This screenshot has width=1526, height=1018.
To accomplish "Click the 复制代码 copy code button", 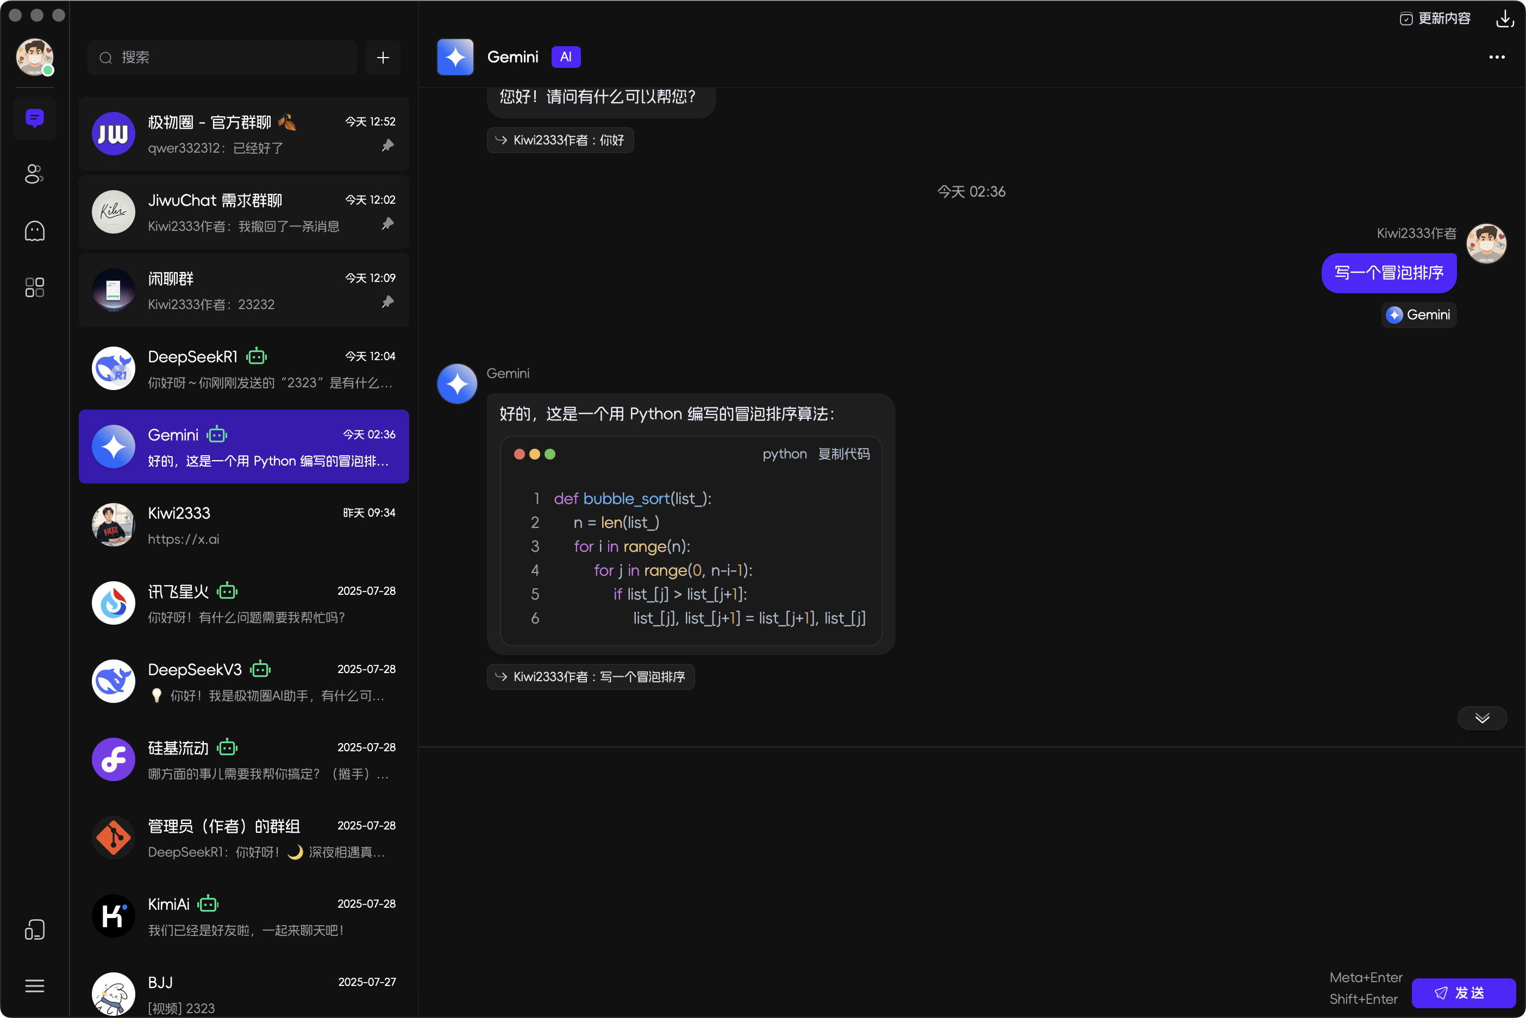I will coord(843,454).
